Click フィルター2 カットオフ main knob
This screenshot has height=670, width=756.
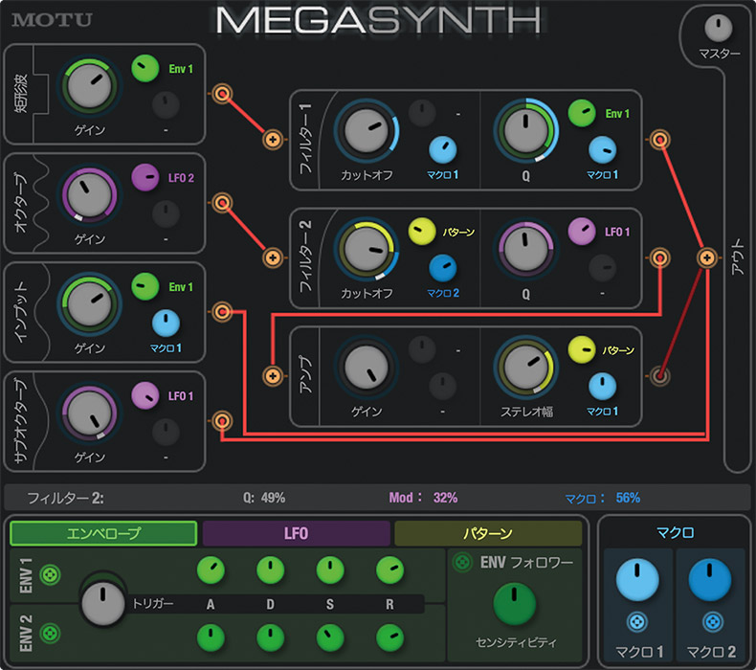pyautogui.click(x=367, y=249)
